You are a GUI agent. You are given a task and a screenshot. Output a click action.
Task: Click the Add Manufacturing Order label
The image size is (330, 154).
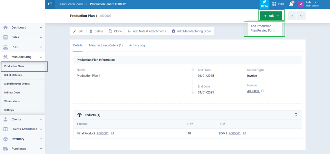click(x=194, y=31)
